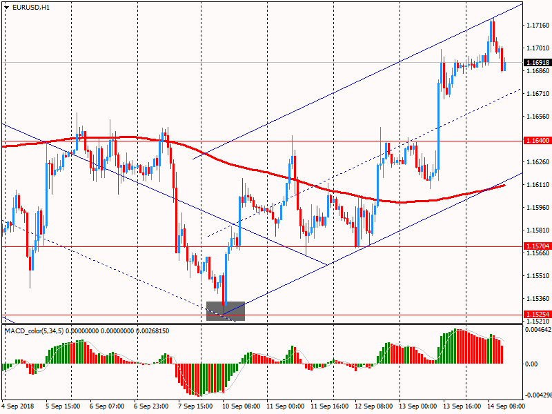Click the price scale value 1.15360

[x=538, y=299]
